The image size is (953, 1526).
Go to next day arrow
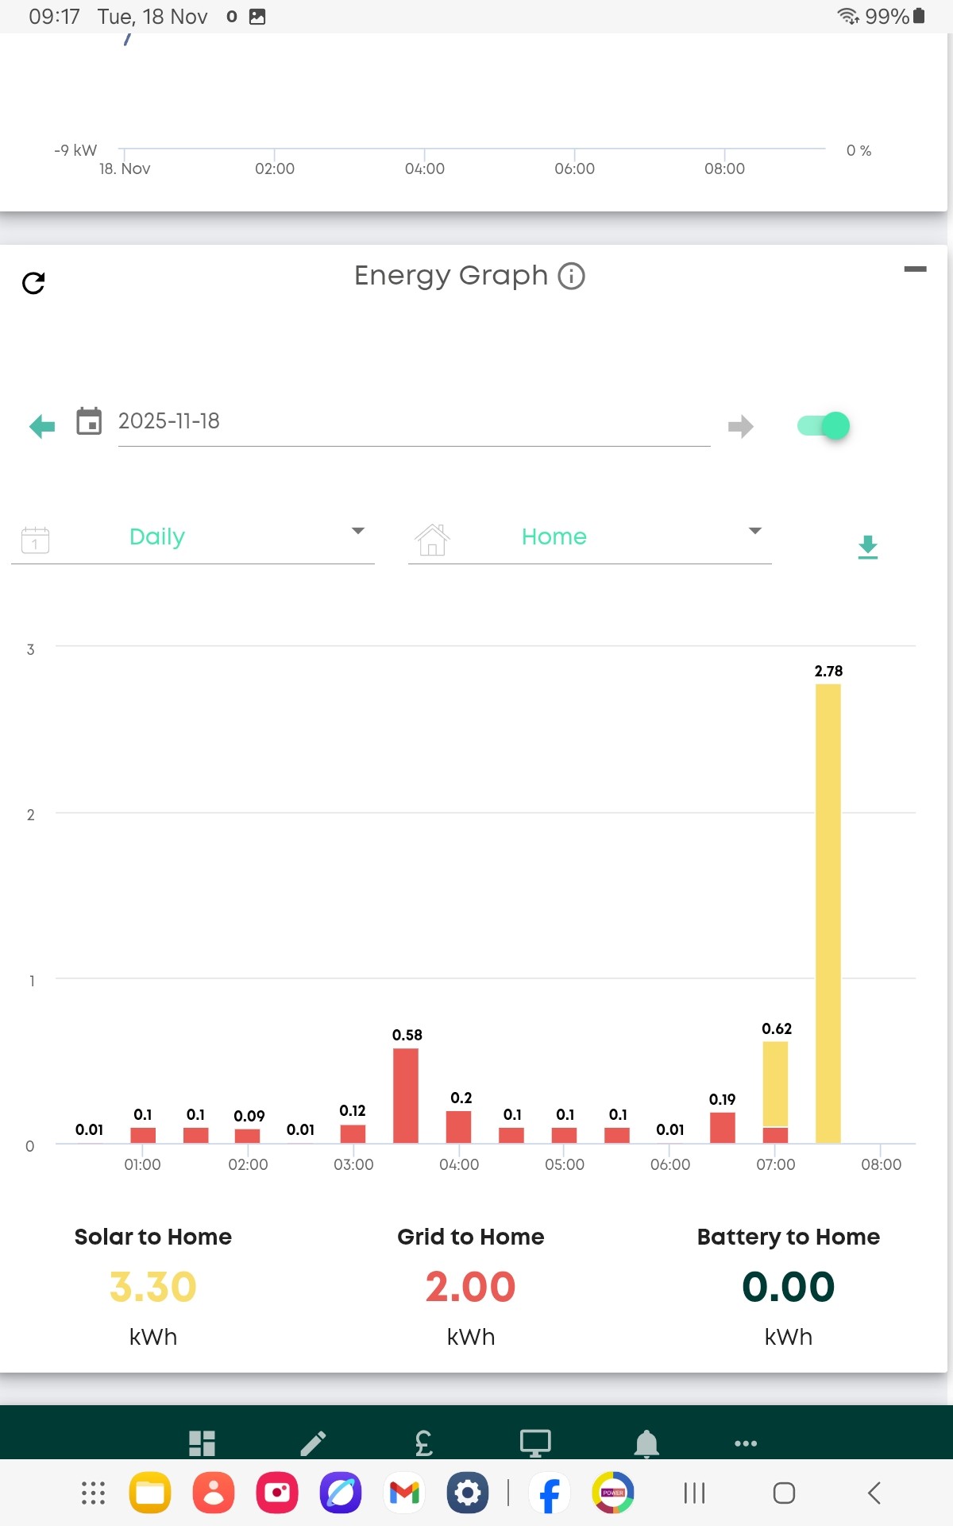740,427
